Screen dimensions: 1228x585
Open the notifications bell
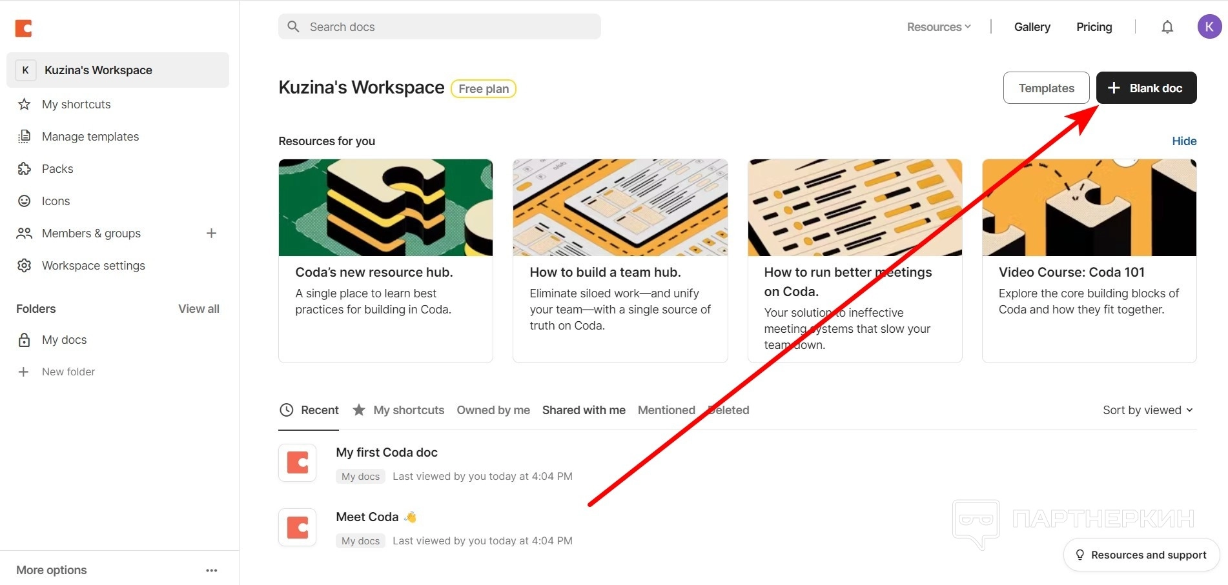1167,27
